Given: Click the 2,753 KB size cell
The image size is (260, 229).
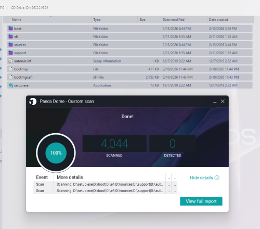Looking at the screenshot, I should (x=152, y=77).
